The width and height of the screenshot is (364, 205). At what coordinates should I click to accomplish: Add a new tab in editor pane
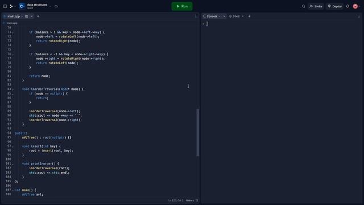click(38, 17)
